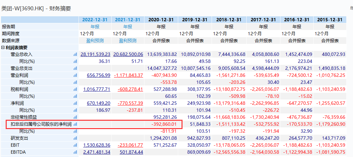Screen dimensions: 353x157
Task: Open chart icon for 研发支出 row
Action: tap(75, 138)
